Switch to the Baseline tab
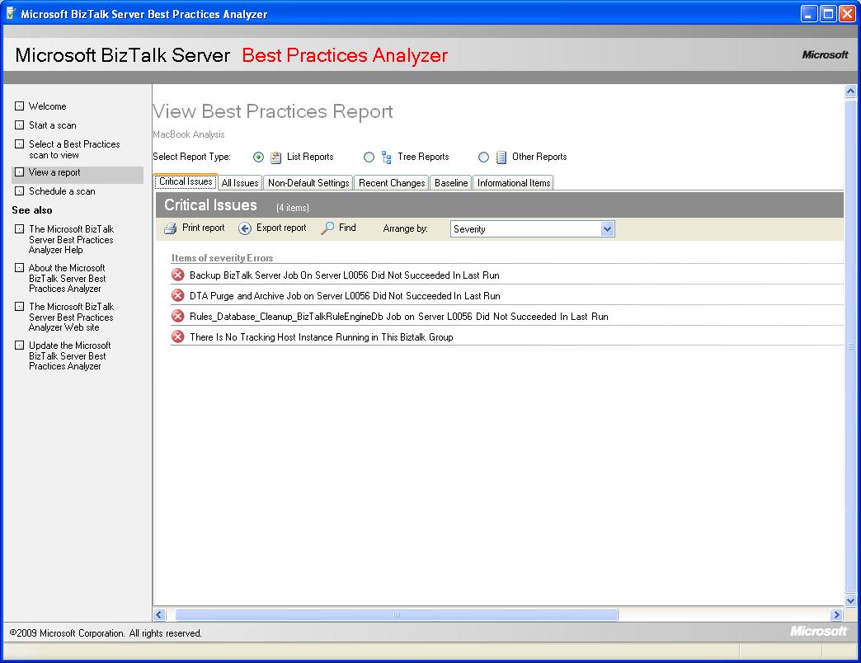The height and width of the screenshot is (663, 861). 451,183
